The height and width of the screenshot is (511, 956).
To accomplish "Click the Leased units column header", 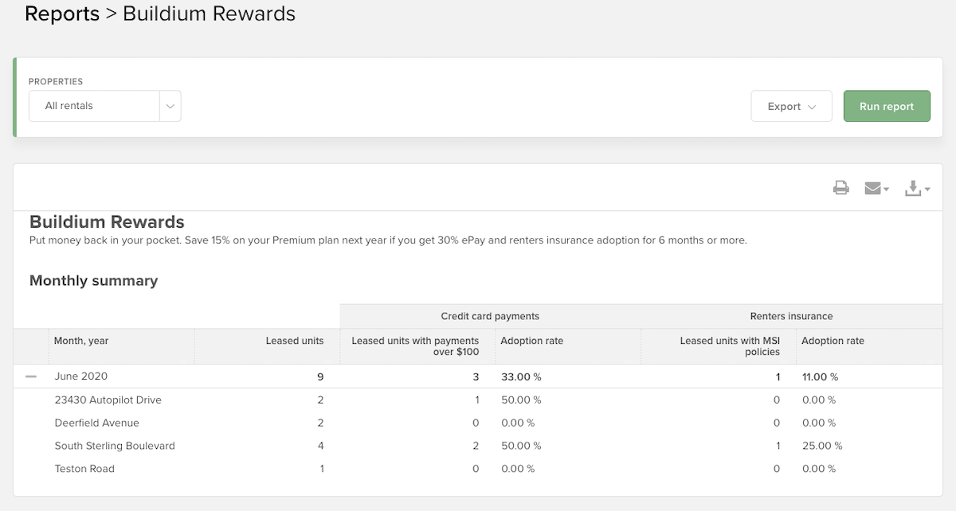I will [x=294, y=341].
